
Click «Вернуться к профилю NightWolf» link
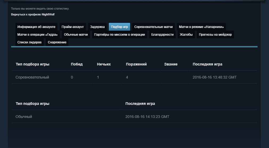(x=33, y=14)
